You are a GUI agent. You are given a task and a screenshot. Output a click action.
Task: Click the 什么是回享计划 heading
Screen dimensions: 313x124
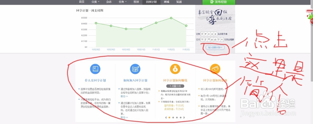pyautogui.click(x=95, y=80)
